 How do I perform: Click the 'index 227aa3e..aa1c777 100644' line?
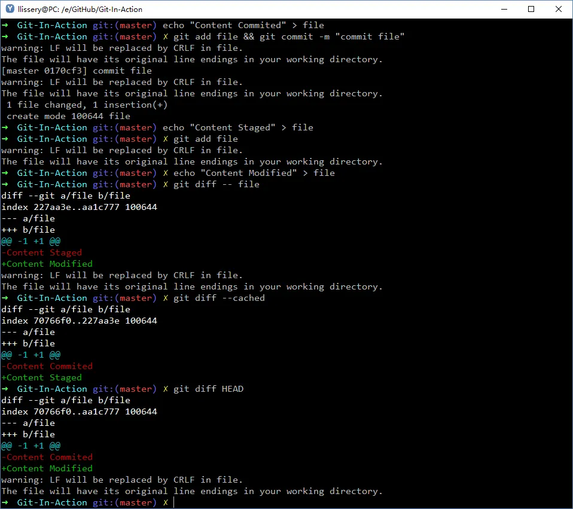(79, 207)
